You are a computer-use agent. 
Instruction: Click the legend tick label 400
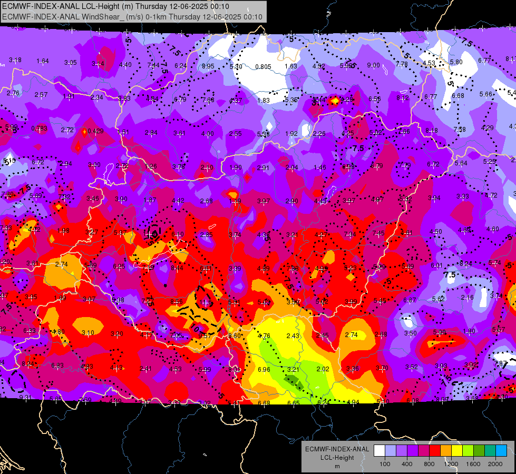pyautogui.click(x=407, y=464)
